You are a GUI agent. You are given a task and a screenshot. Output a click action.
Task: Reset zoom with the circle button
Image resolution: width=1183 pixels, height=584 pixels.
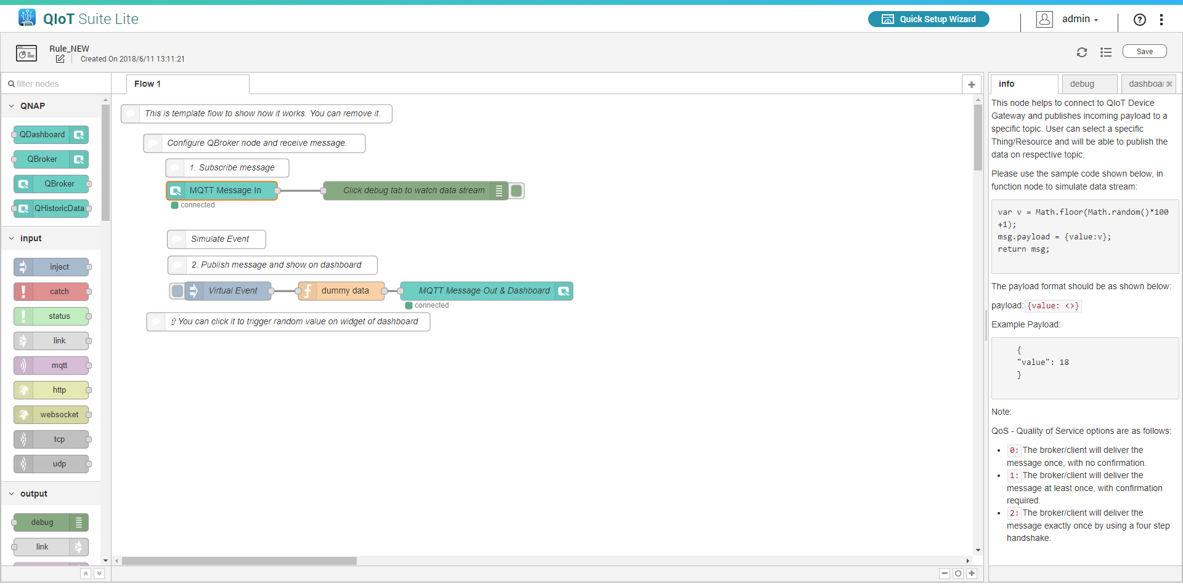click(x=958, y=574)
